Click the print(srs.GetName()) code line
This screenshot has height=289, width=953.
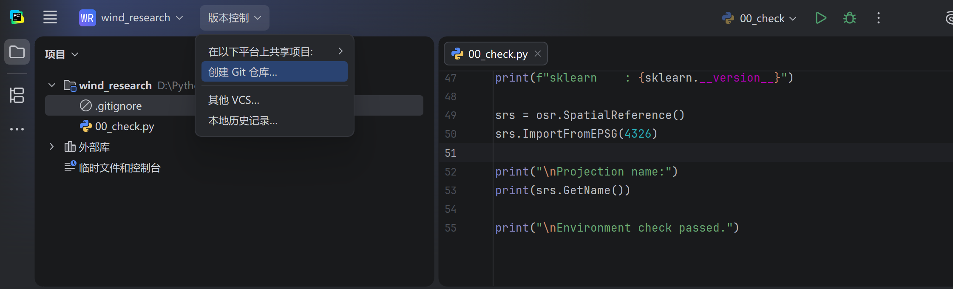tap(563, 190)
